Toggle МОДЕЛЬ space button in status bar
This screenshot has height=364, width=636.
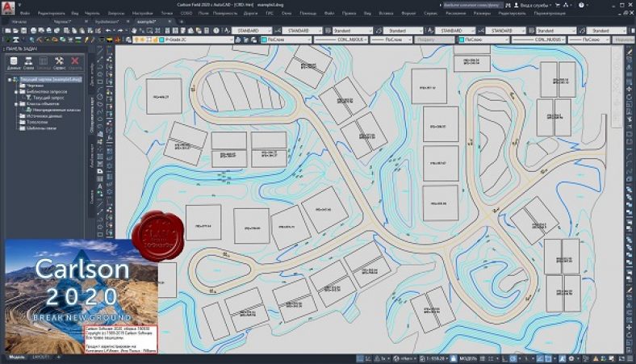point(469,358)
